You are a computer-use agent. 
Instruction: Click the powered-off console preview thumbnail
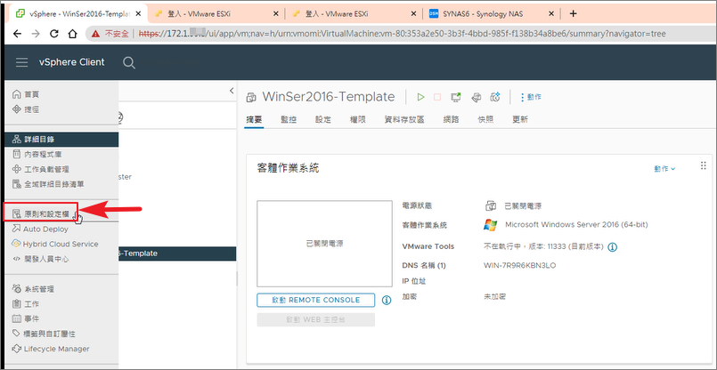[x=324, y=244]
